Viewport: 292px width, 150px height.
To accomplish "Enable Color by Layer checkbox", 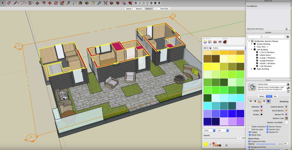I will tap(250, 129).
